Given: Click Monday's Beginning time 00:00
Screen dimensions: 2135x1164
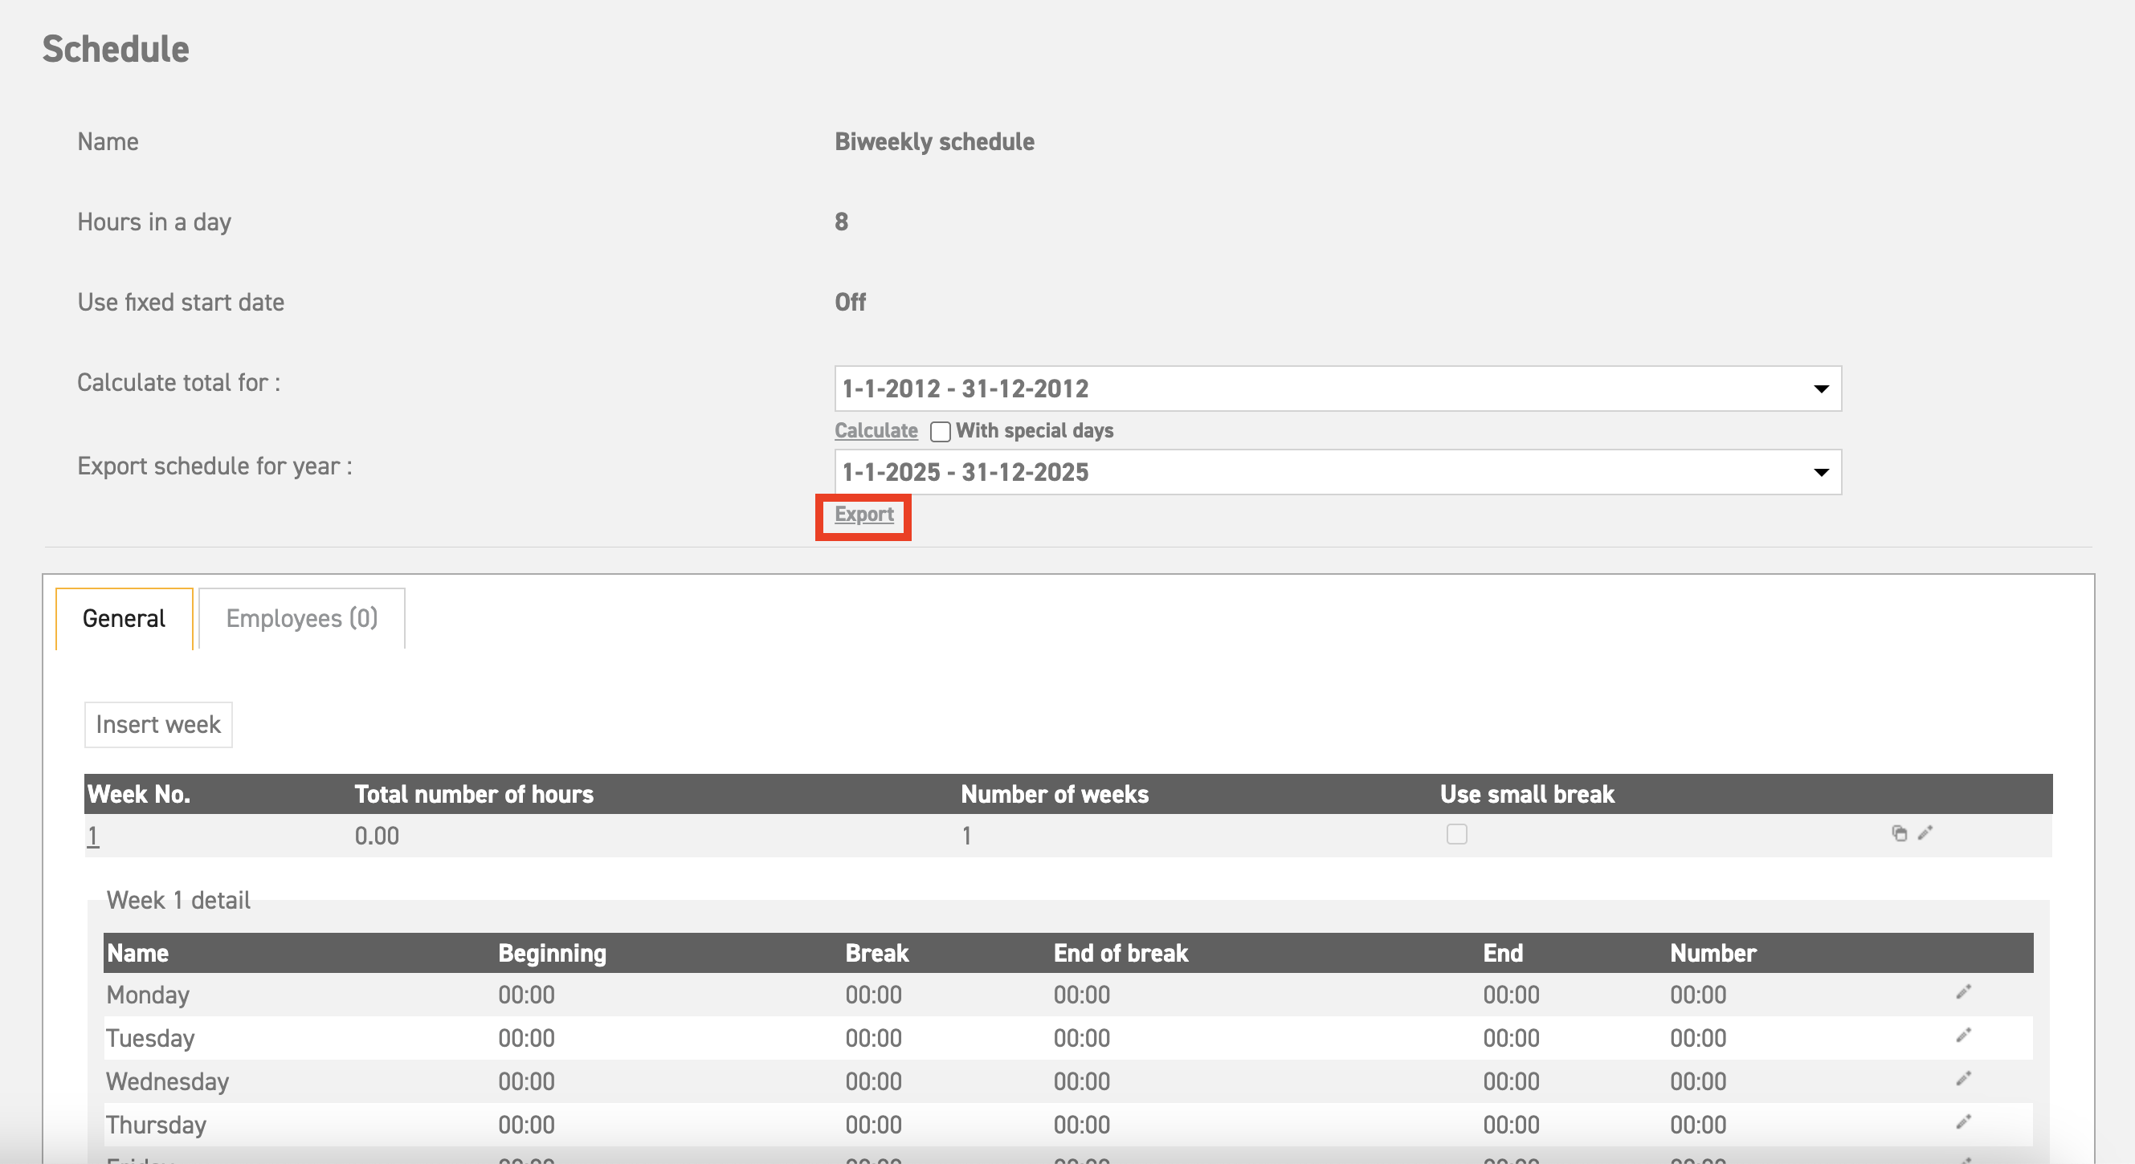Looking at the screenshot, I should coord(526,995).
